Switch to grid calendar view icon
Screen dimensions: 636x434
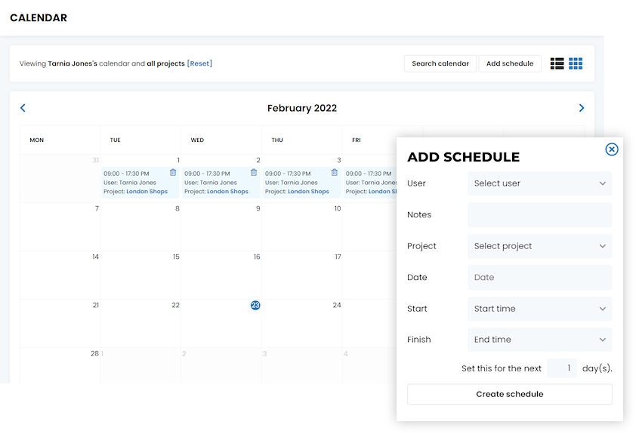576,63
